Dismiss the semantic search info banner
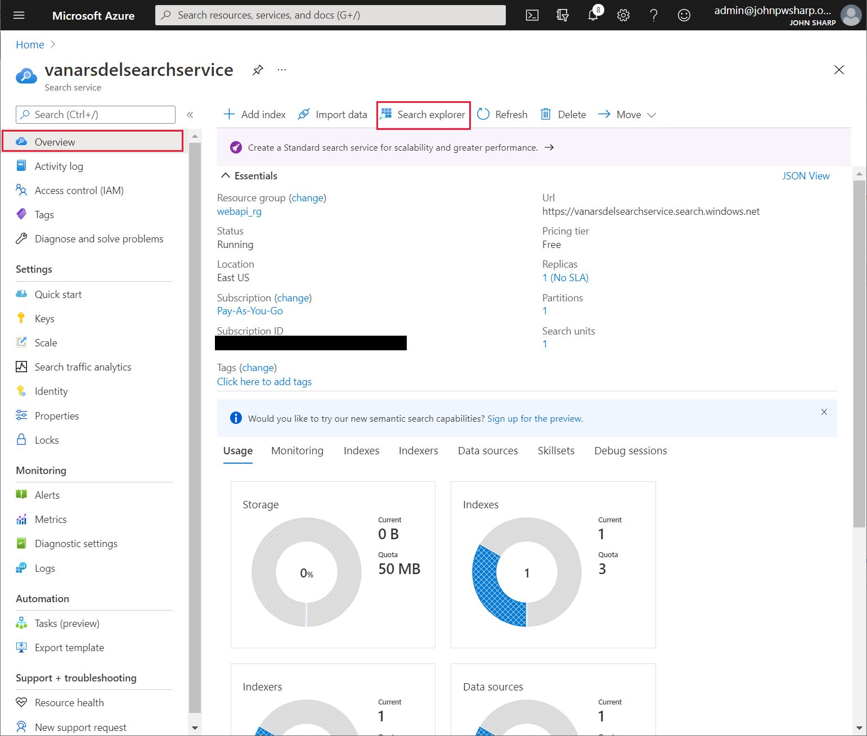 click(x=824, y=412)
